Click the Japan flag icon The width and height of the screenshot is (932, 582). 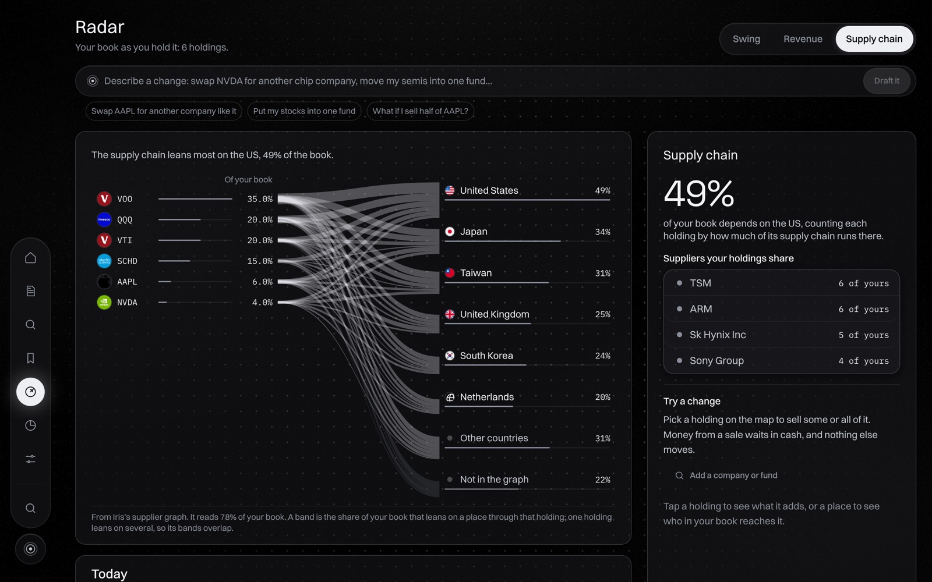tap(450, 232)
